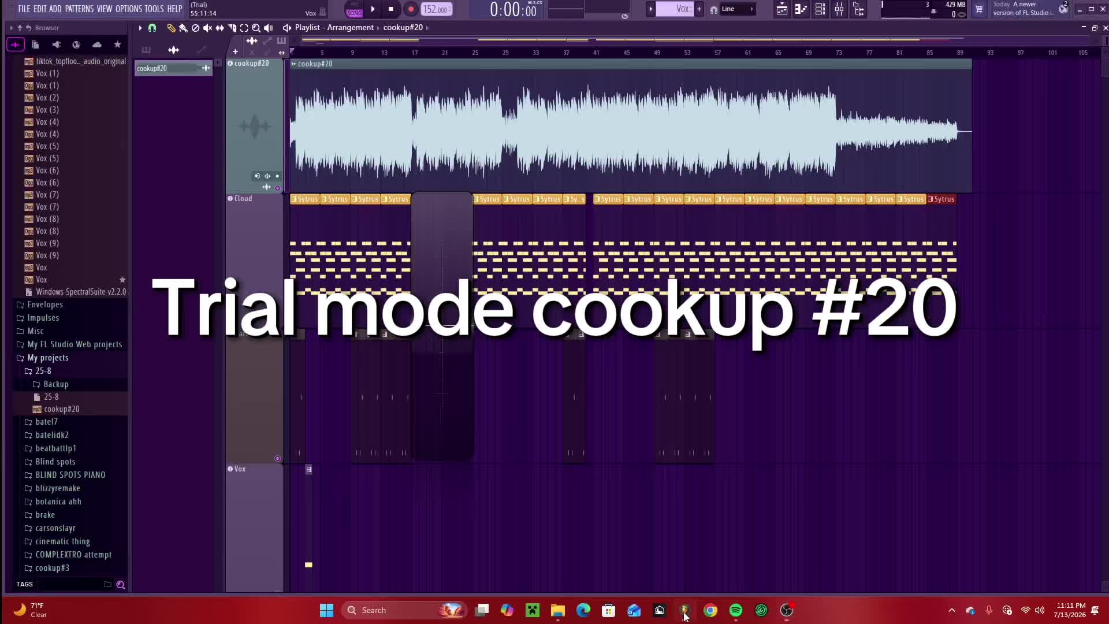The image size is (1109, 624).
Task: Choose the Select tool in playlist toolbar
Action: click(x=244, y=28)
